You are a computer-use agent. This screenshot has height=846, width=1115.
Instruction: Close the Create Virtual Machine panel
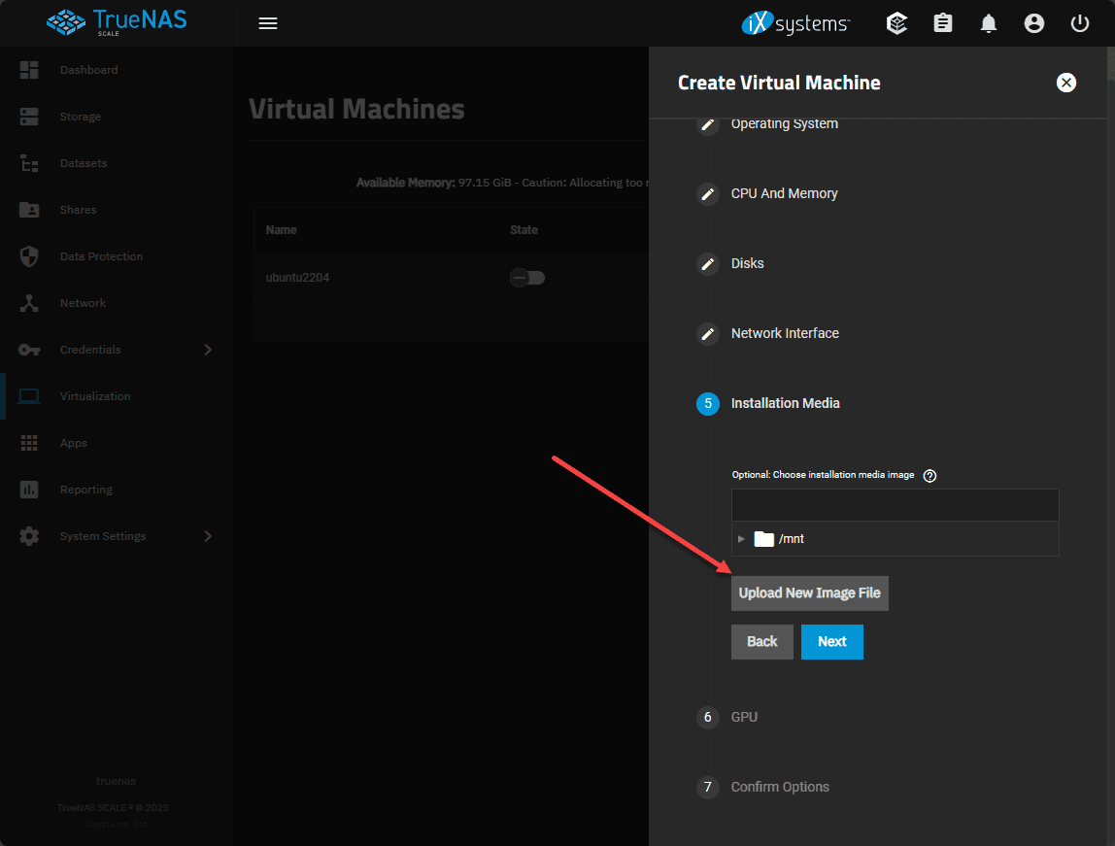pyautogui.click(x=1066, y=83)
